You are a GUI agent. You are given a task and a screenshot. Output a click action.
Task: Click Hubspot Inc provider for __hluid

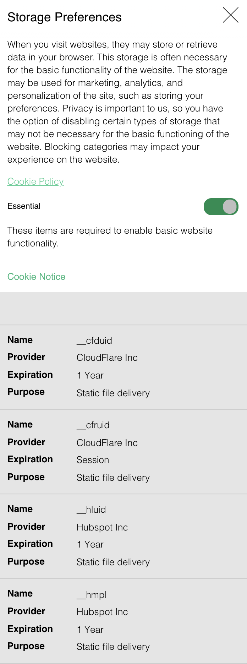102,527
